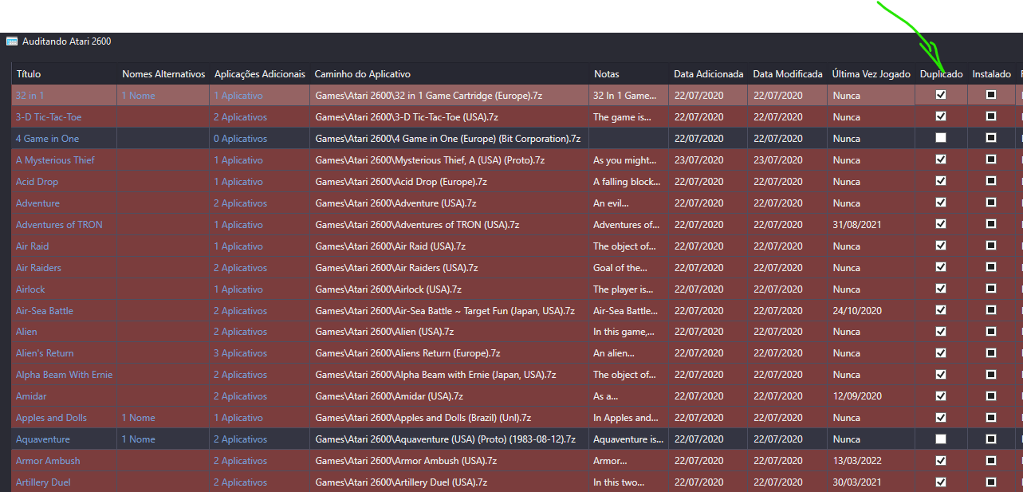Click the path ending 'Armor Ambush (USA).7z'
Screen dimensions: 1023x492
(x=406, y=461)
